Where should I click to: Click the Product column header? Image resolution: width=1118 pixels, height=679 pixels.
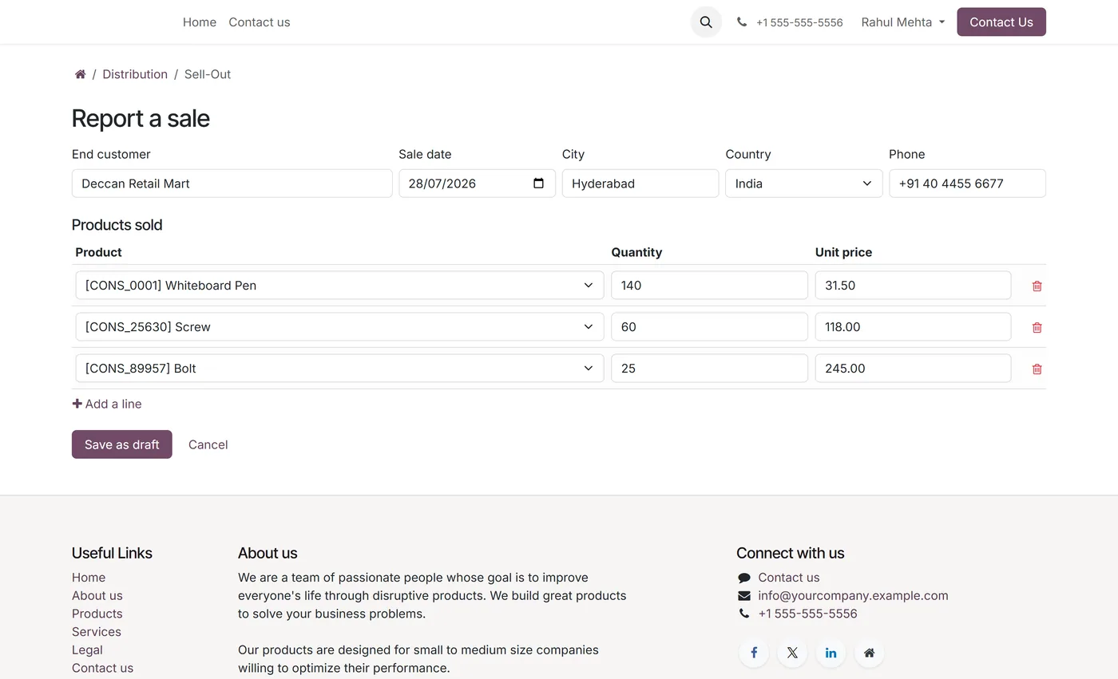pyautogui.click(x=98, y=252)
